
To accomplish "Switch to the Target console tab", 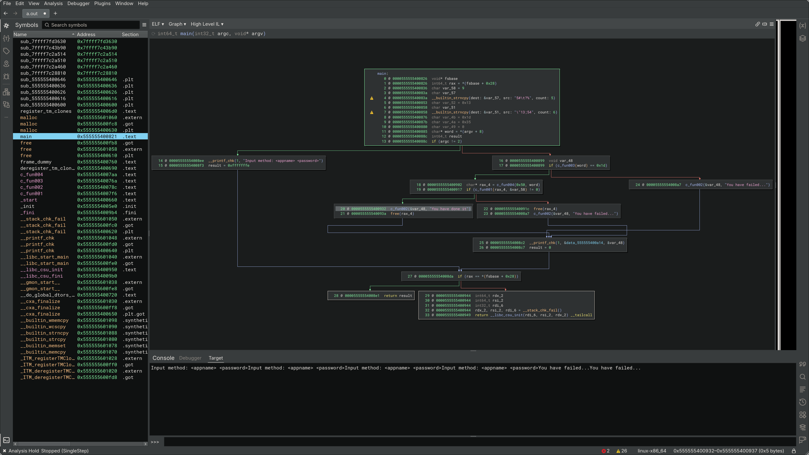I will click(216, 358).
